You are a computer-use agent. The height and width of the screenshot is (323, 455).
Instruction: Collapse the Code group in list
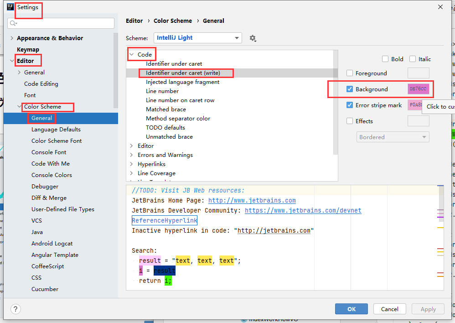(131, 55)
